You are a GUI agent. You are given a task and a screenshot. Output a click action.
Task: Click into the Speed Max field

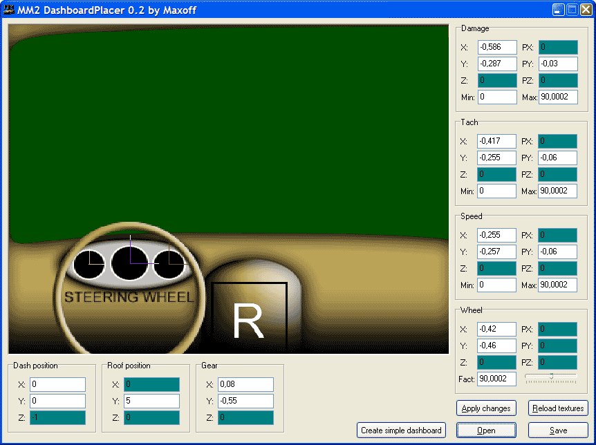tap(557, 285)
